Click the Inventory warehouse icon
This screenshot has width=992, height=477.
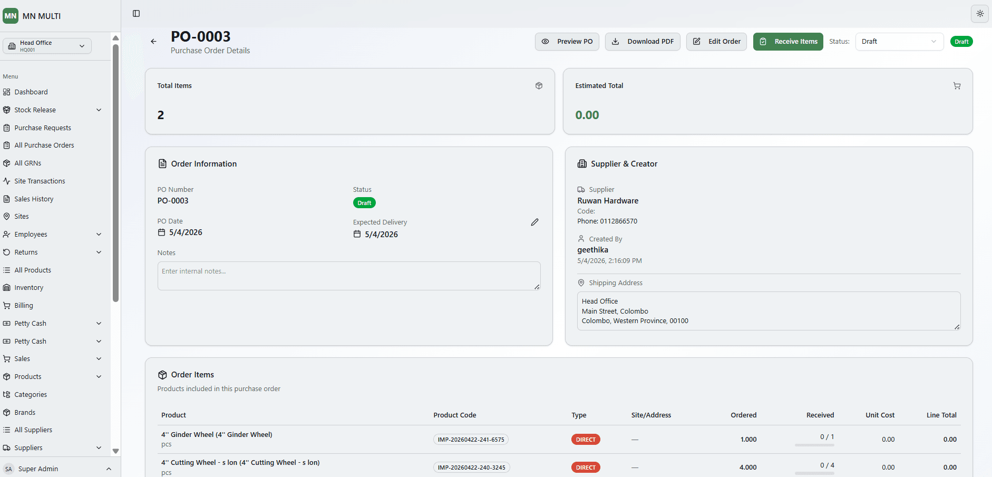[7, 288]
